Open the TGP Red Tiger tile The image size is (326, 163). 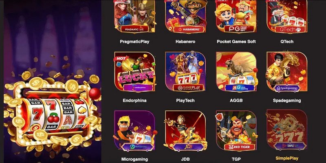(x=236, y=131)
